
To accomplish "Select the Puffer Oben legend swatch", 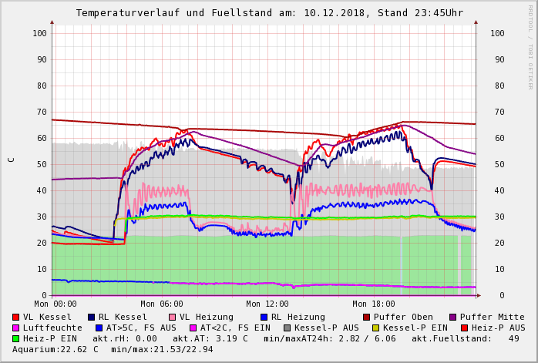I will point(366,317).
